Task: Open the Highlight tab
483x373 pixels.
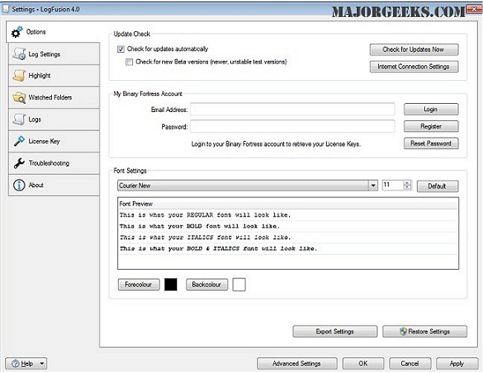Action: [x=54, y=76]
